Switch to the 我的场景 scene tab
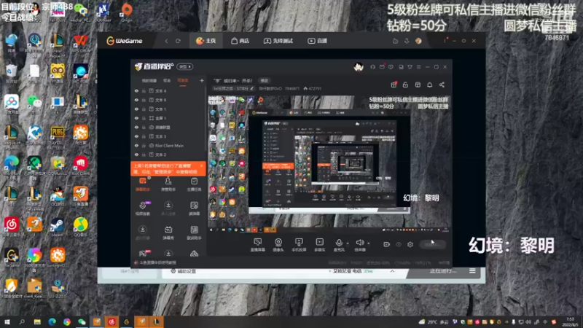The width and height of the screenshot is (583, 328). point(149,81)
